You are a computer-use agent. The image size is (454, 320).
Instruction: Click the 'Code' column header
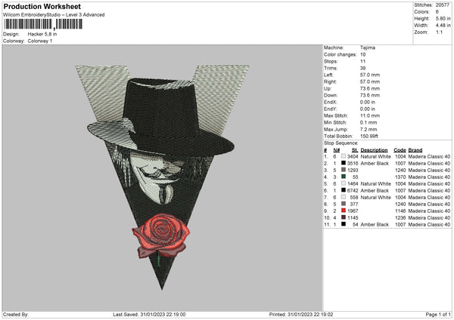(x=400, y=150)
